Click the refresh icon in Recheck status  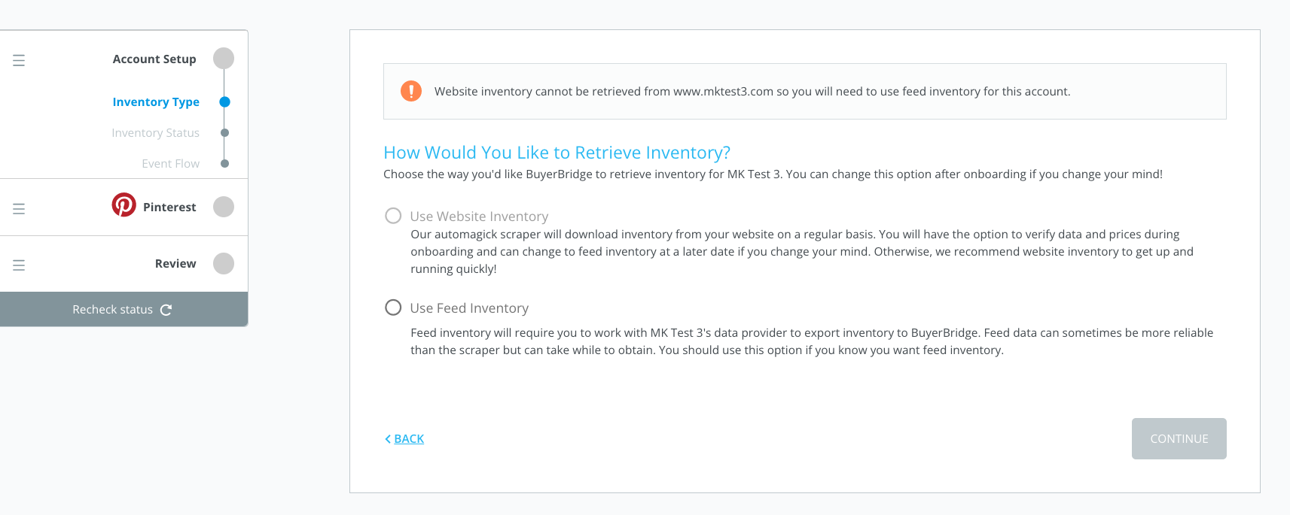pos(166,310)
